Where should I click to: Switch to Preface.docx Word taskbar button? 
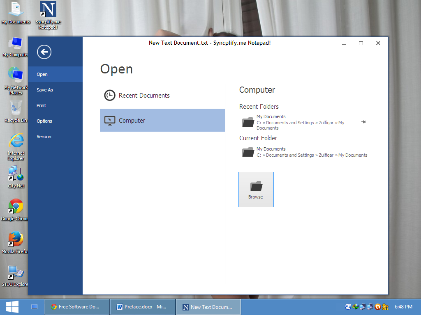pyautogui.click(x=143, y=307)
